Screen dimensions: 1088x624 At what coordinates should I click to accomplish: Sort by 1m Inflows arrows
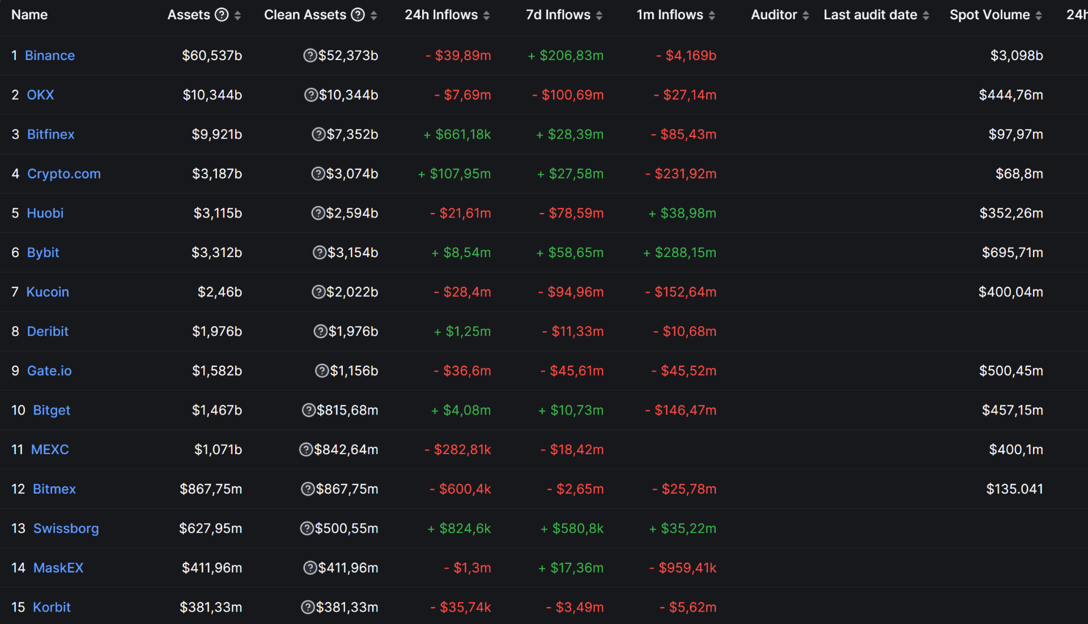712,15
